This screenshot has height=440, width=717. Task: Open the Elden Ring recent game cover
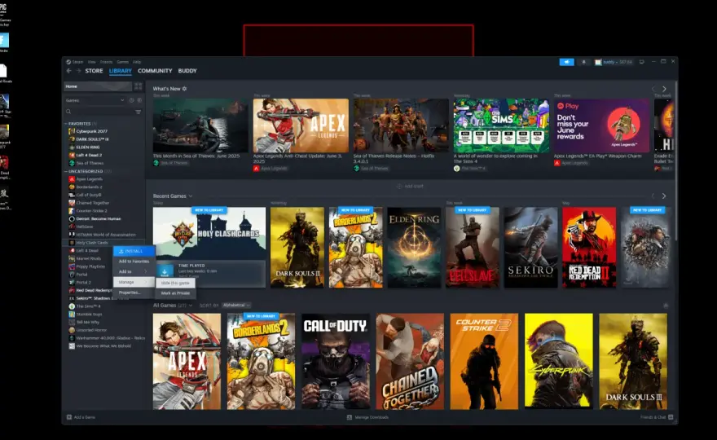pyautogui.click(x=414, y=248)
